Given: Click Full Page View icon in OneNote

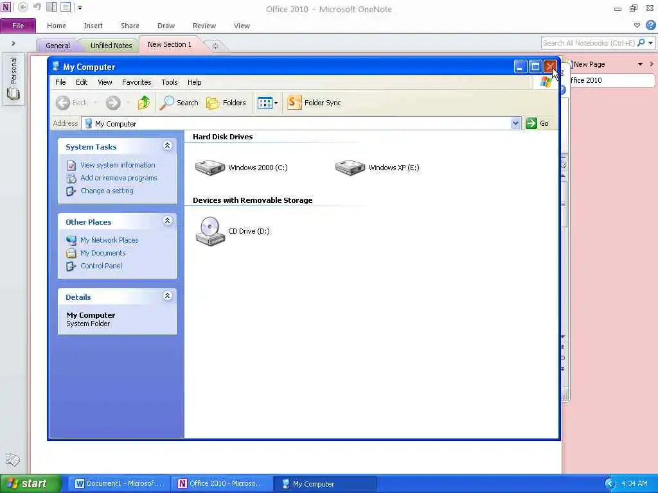Looking at the screenshot, I should (66, 7).
